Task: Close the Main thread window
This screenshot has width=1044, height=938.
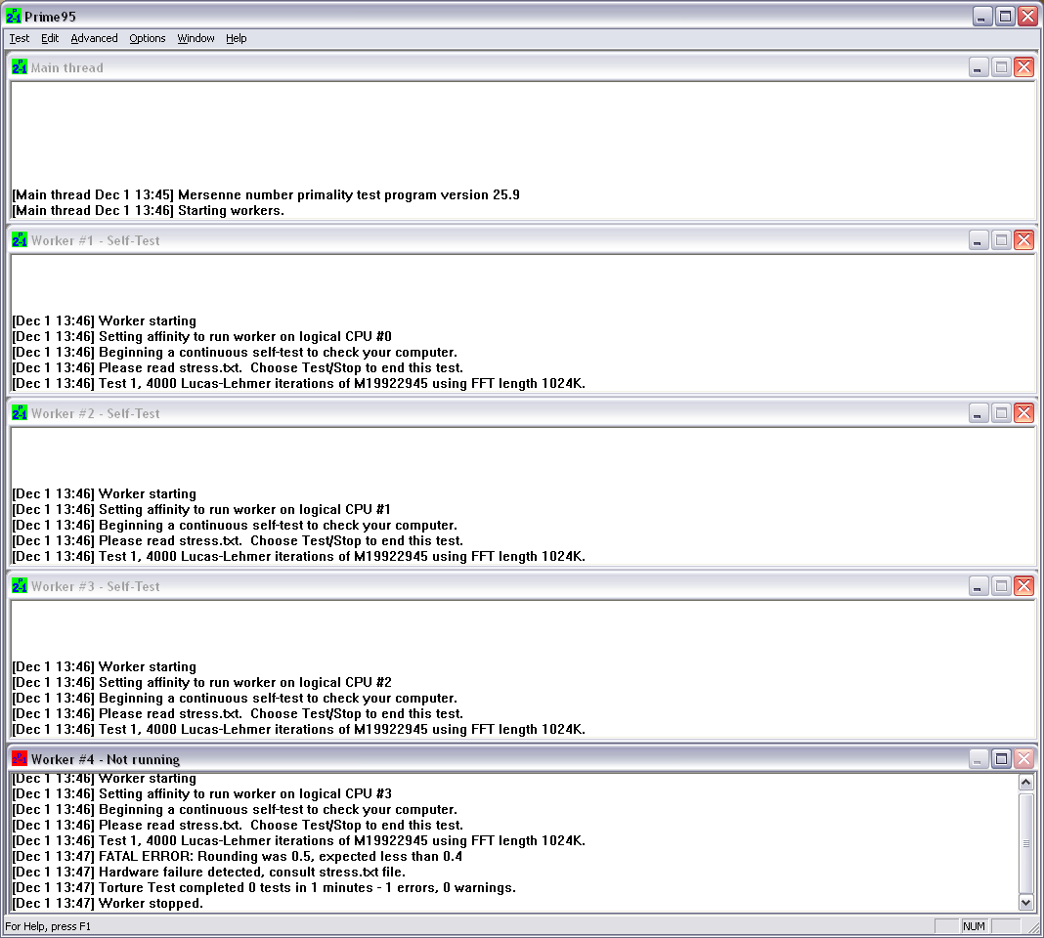Action: click(1024, 67)
